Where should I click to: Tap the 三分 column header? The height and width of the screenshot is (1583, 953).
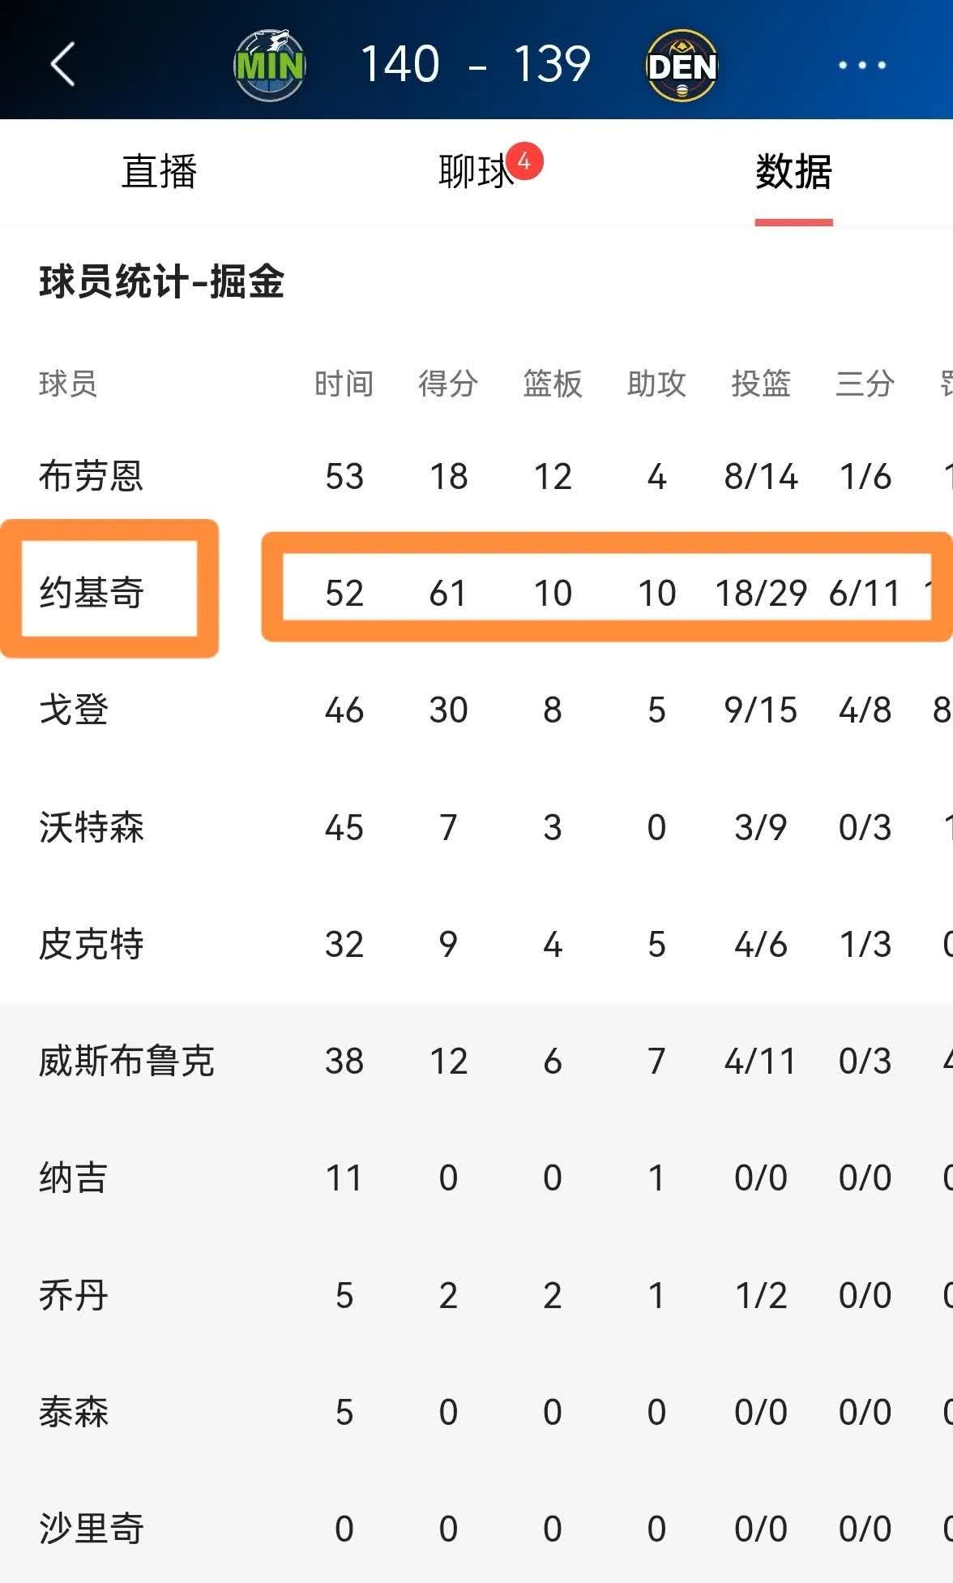(865, 383)
